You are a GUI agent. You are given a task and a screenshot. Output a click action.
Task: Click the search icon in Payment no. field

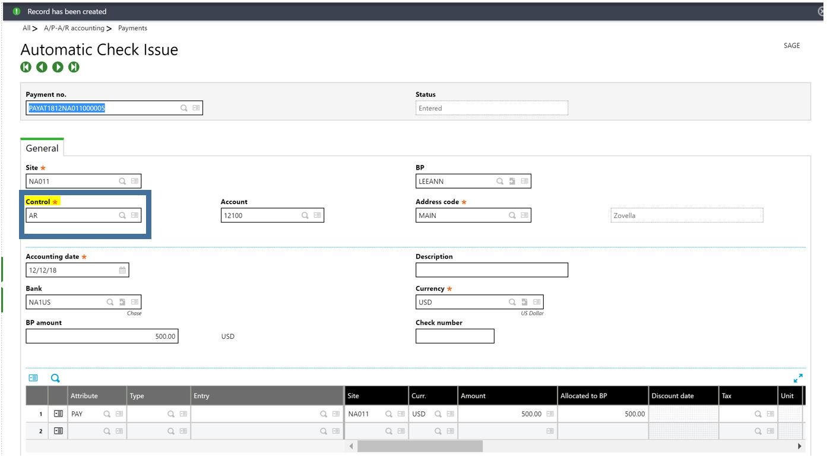184,108
